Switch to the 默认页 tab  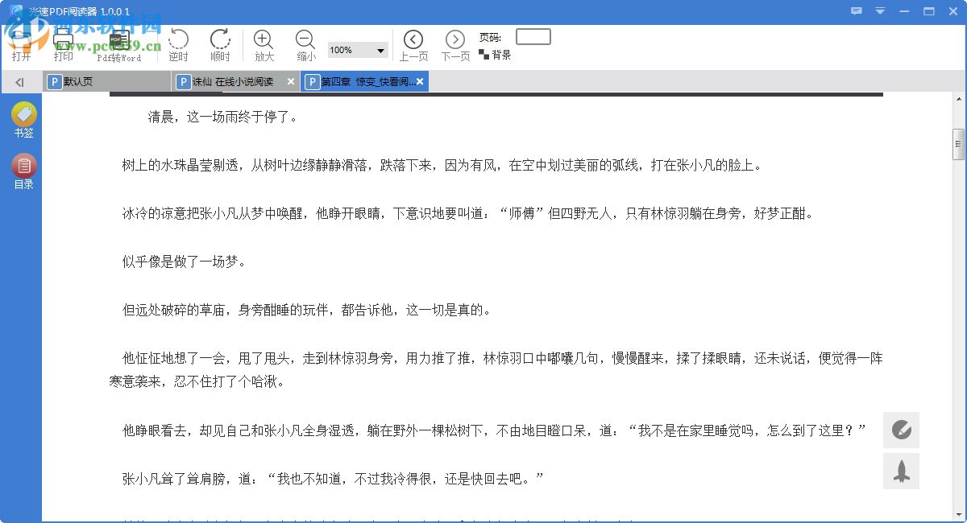click(x=78, y=81)
